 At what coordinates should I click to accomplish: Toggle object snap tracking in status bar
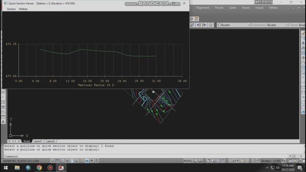coord(77,161)
